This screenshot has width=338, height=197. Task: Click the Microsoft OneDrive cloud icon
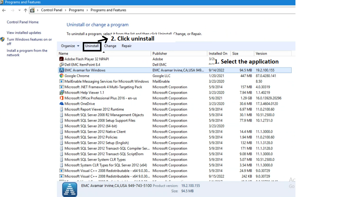(61, 103)
